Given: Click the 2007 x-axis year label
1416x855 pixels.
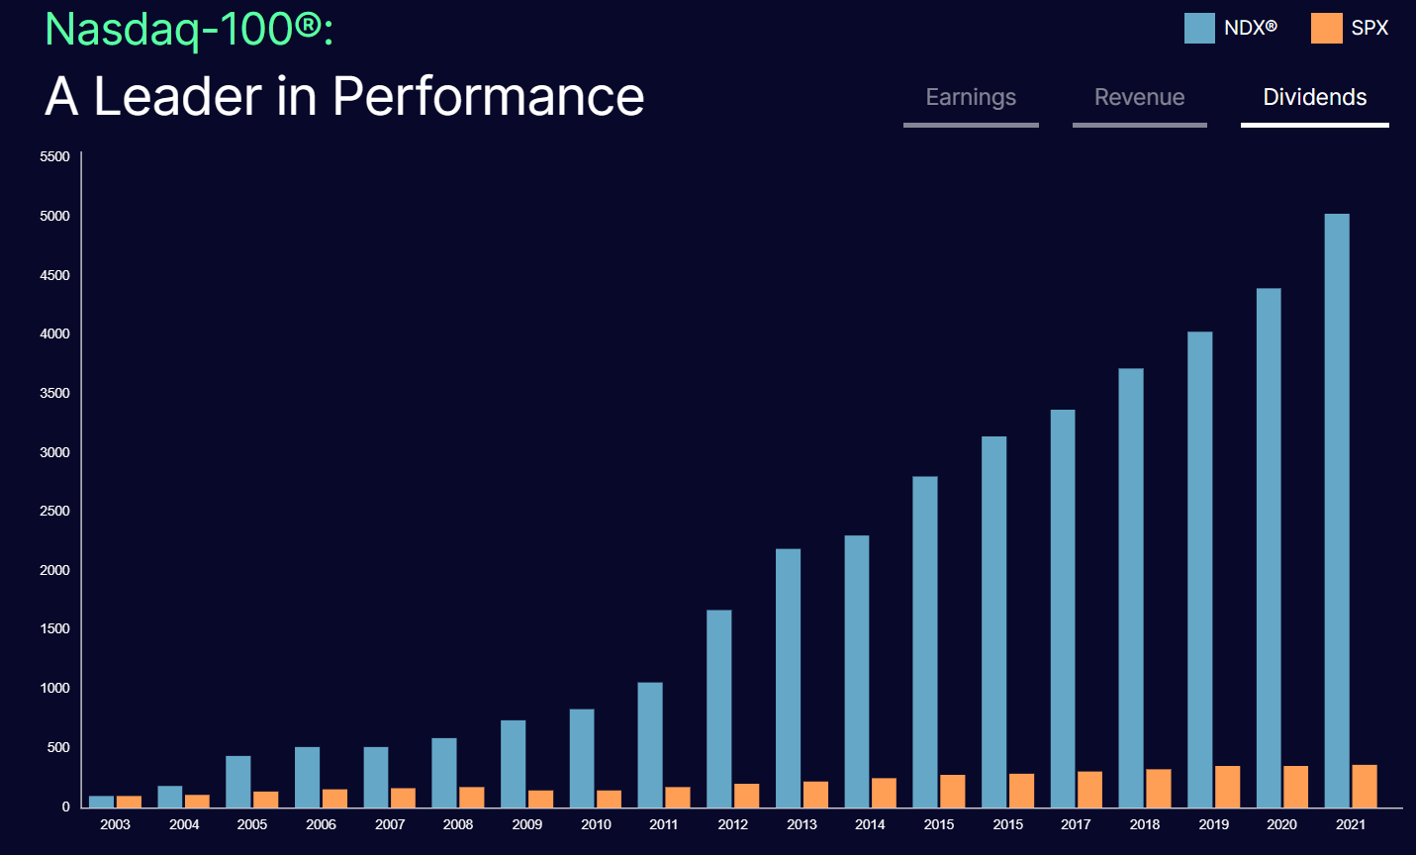Looking at the screenshot, I should tap(390, 824).
